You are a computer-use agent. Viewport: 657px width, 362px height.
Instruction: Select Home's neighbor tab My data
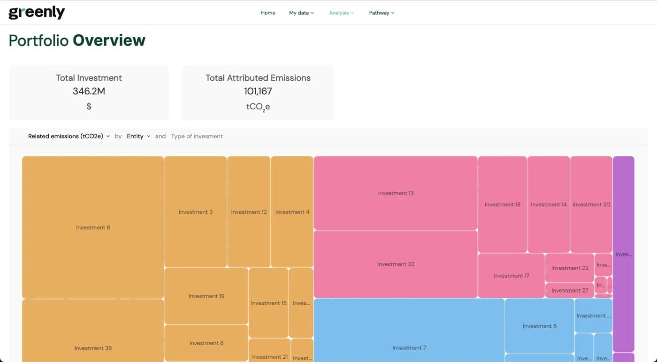(x=301, y=13)
